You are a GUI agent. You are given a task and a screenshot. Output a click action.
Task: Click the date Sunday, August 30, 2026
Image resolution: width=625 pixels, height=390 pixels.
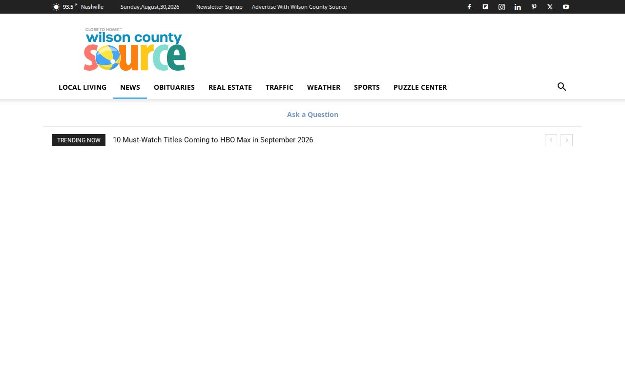tap(150, 7)
